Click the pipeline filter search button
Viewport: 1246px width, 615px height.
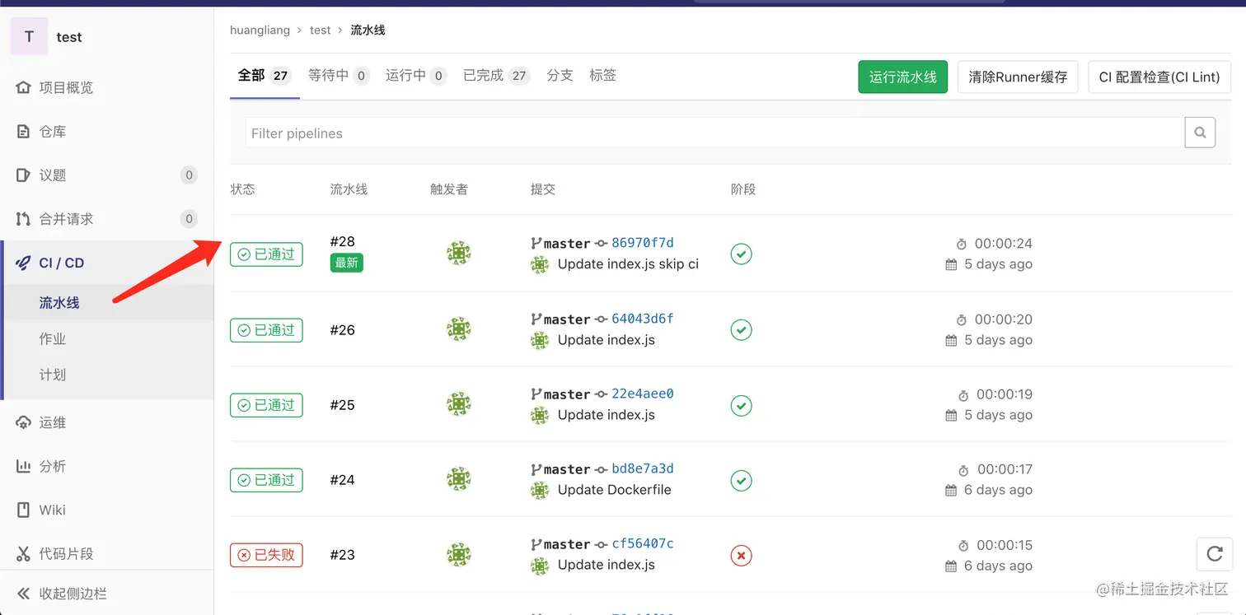(x=1200, y=133)
